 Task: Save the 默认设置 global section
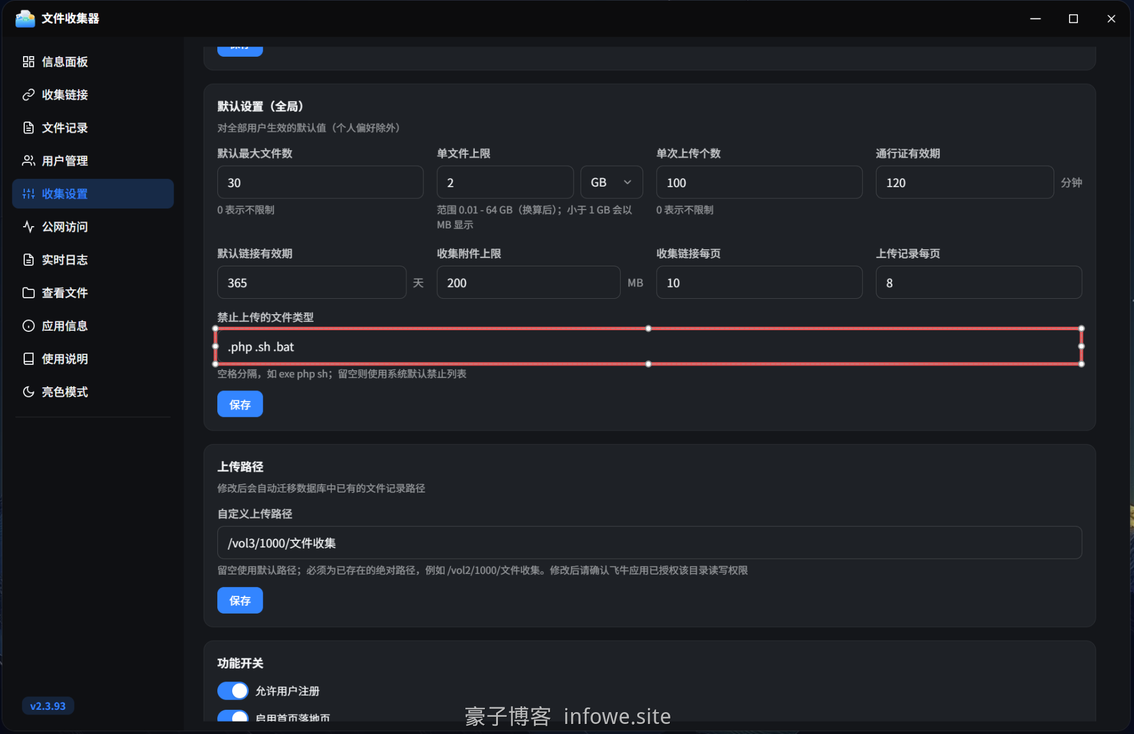[x=240, y=404]
